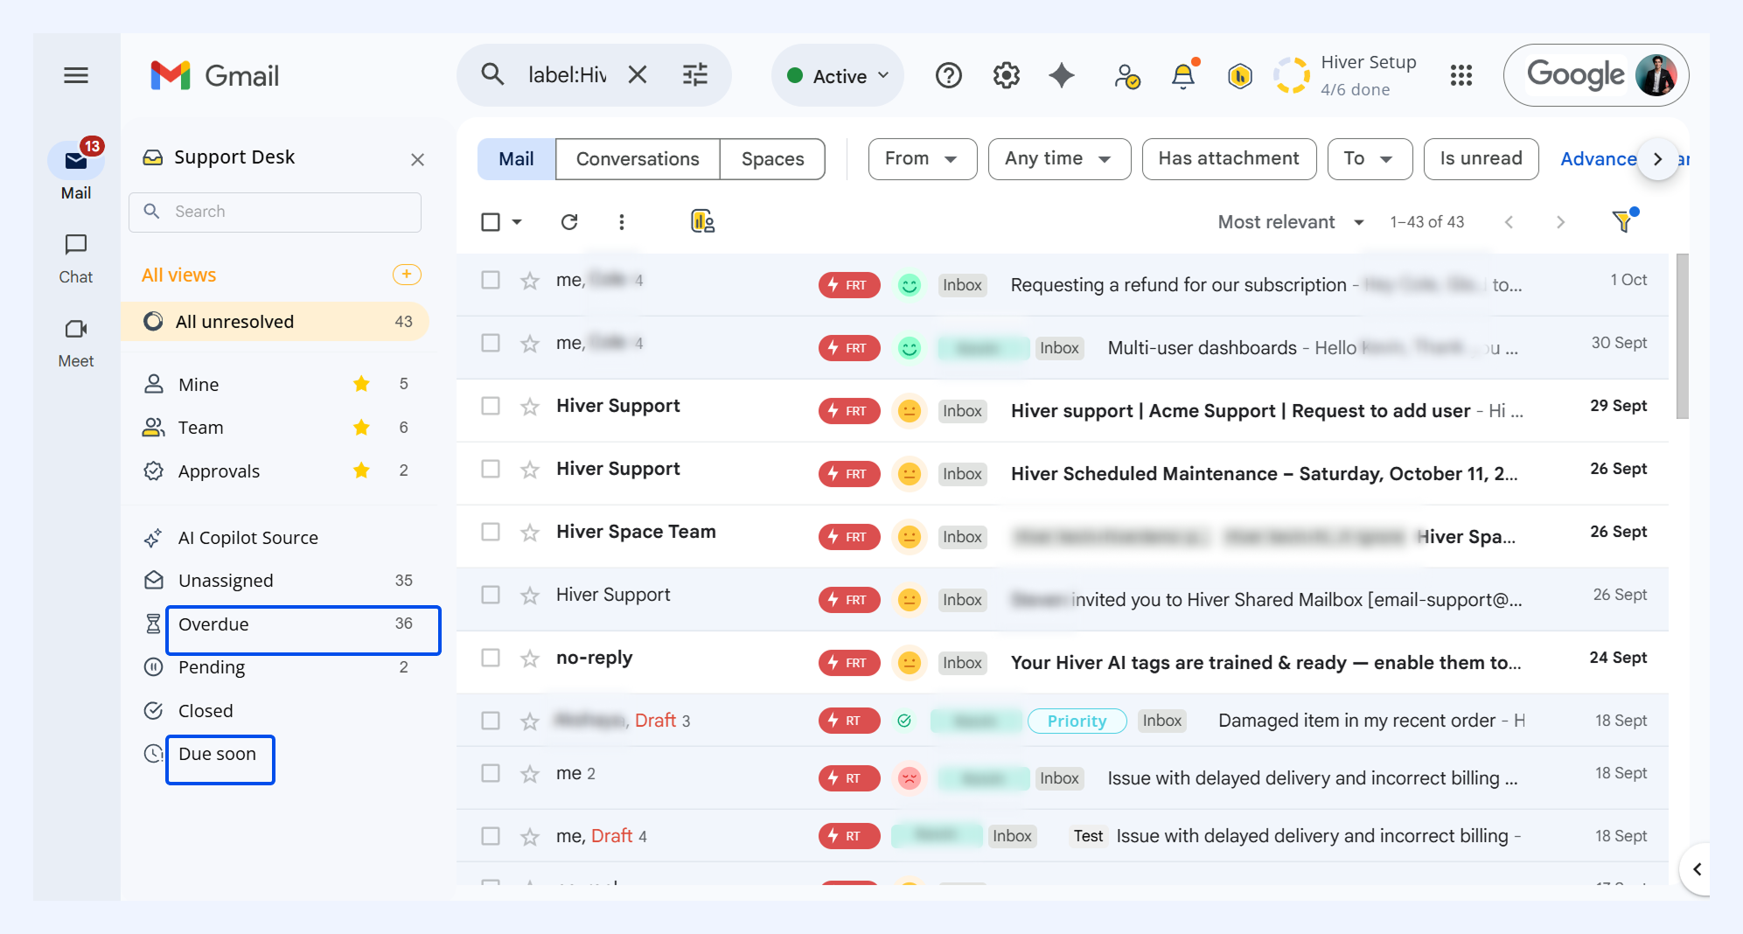Open the Hiver filter funnel icon
Viewport: 1743px width, 934px height.
1624,221
